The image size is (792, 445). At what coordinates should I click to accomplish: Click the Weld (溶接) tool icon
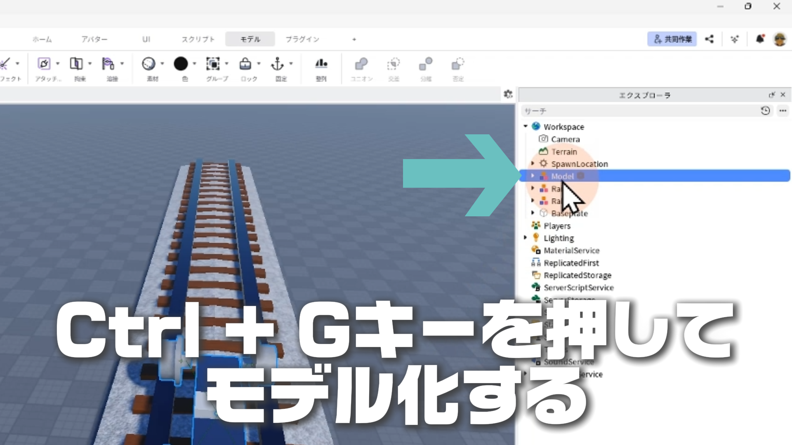click(x=108, y=64)
